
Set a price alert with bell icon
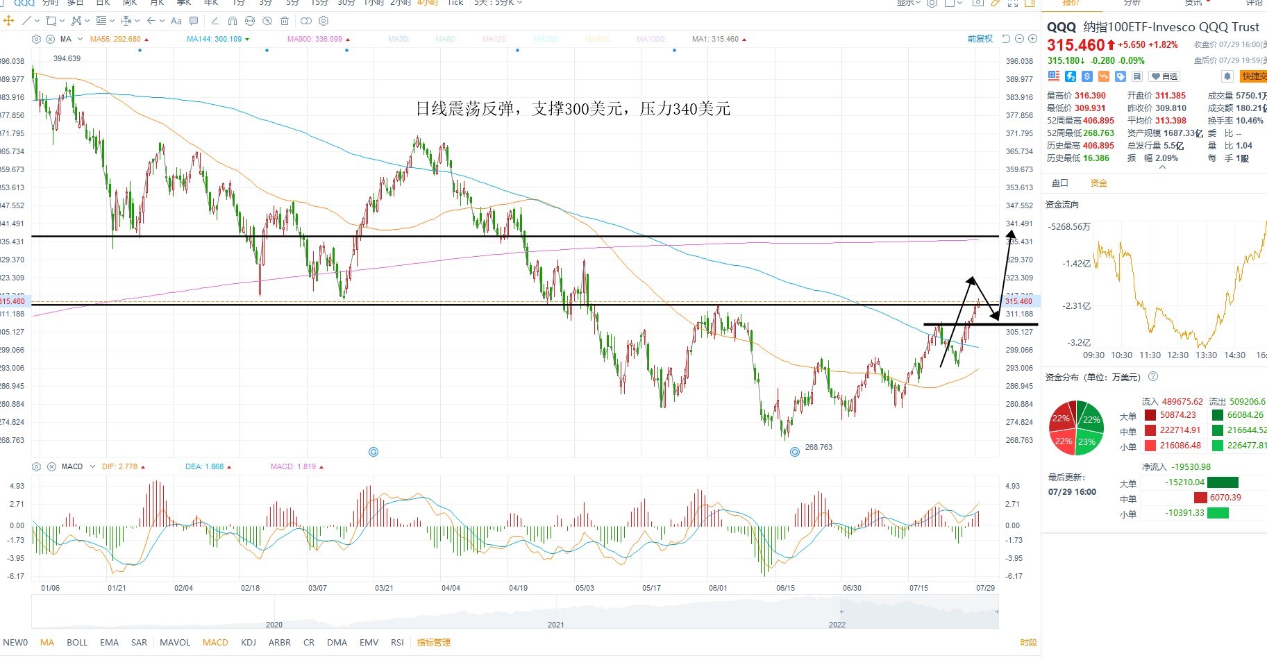pyautogui.click(x=1227, y=76)
